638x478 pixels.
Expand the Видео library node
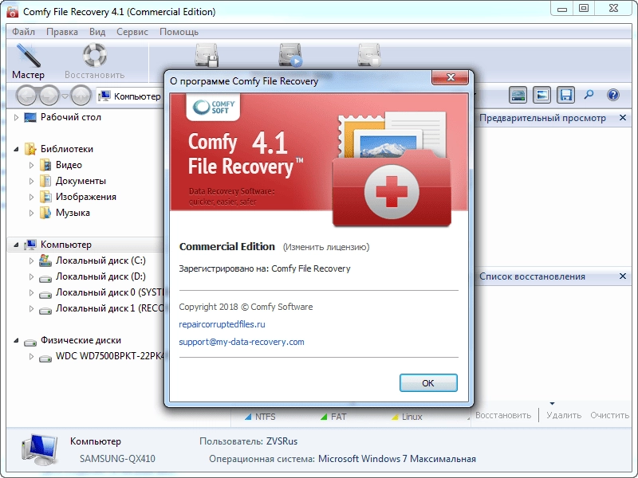tap(31, 166)
